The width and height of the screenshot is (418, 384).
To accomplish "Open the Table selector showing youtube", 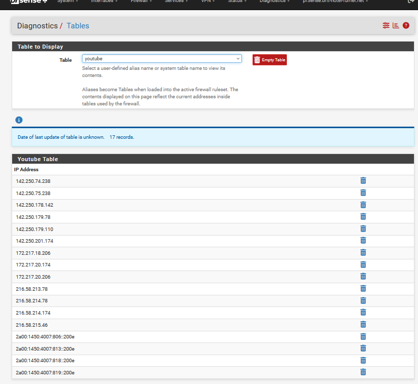I will (x=162, y=58).
